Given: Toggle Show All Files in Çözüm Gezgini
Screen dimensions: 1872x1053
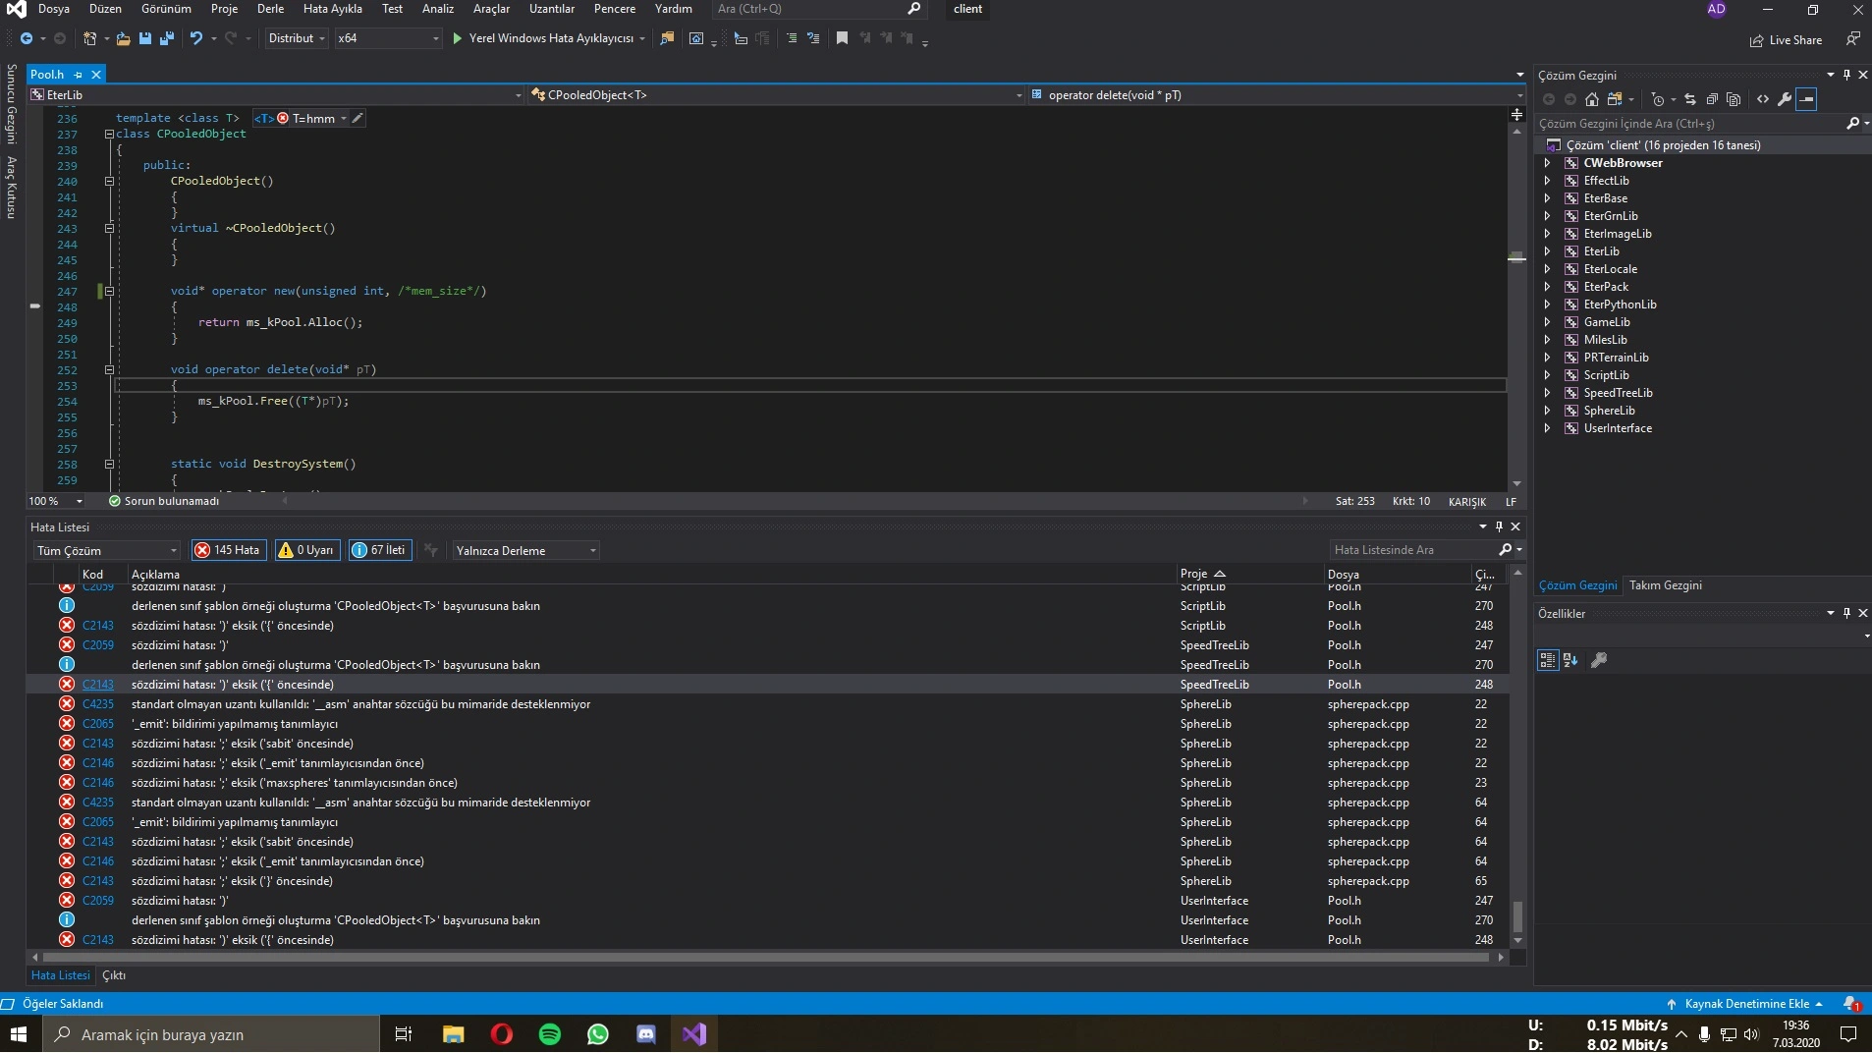Looking at the screenshot, I should click(1734, 99).
